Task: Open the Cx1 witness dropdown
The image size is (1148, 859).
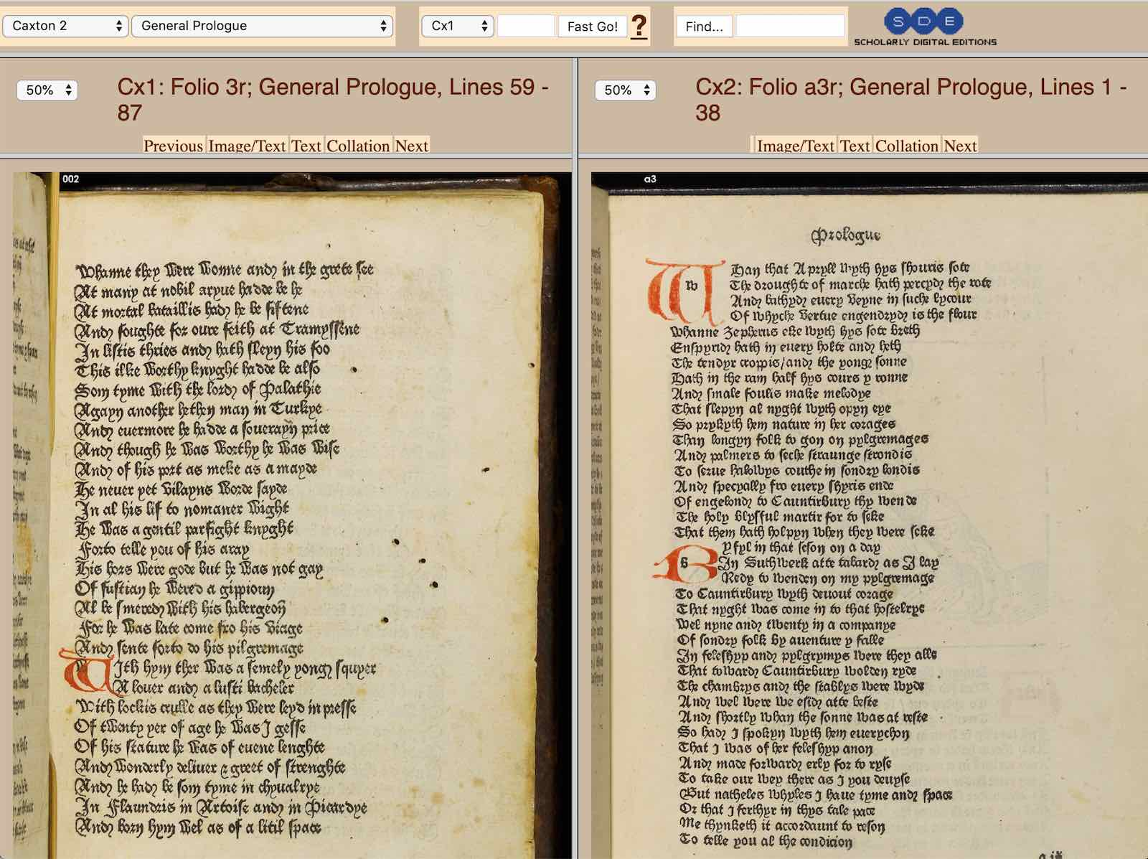Action: [x=458, y=26]
